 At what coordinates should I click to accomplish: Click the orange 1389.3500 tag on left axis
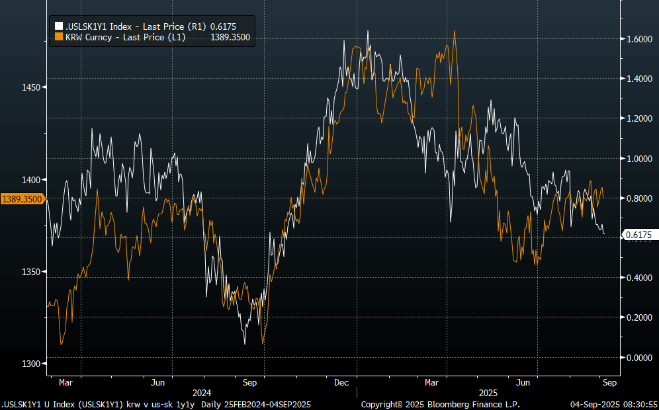(x=22, y=198)
